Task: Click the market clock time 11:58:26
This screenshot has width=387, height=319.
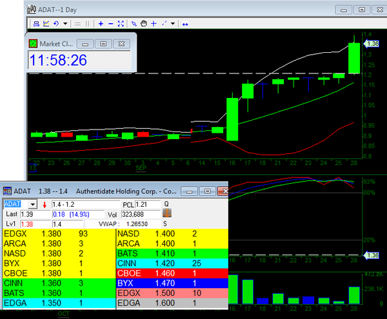Action: tap(58, 60)
